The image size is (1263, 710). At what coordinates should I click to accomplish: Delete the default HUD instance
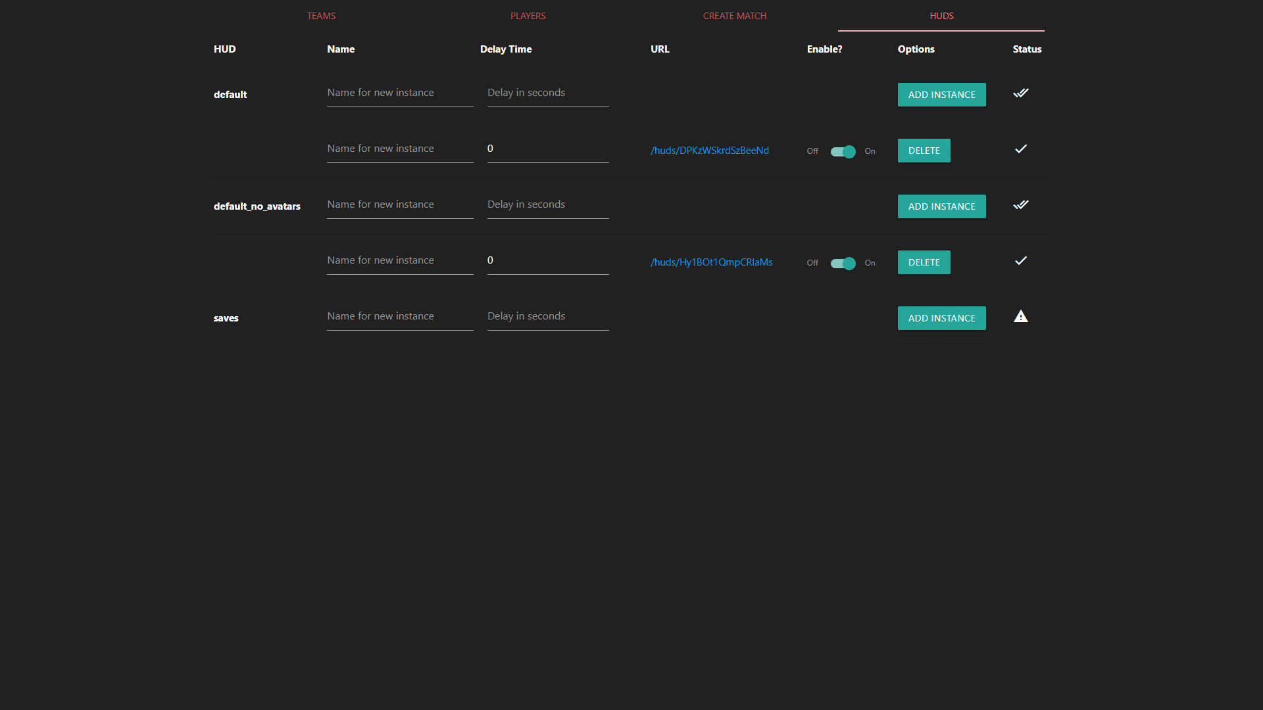924,150
